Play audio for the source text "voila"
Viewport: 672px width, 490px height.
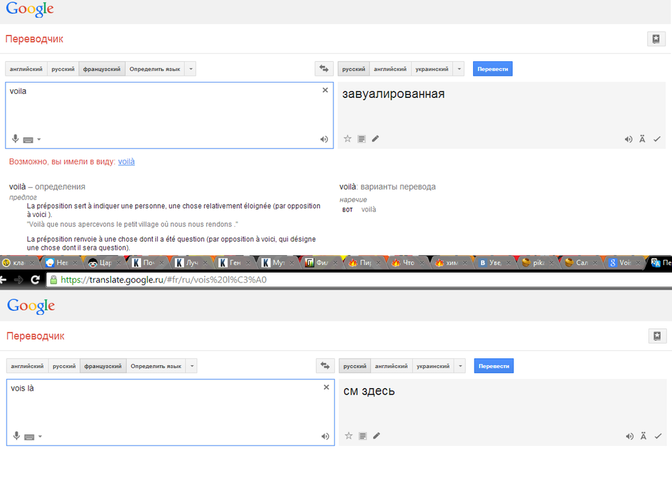[324, 140]
